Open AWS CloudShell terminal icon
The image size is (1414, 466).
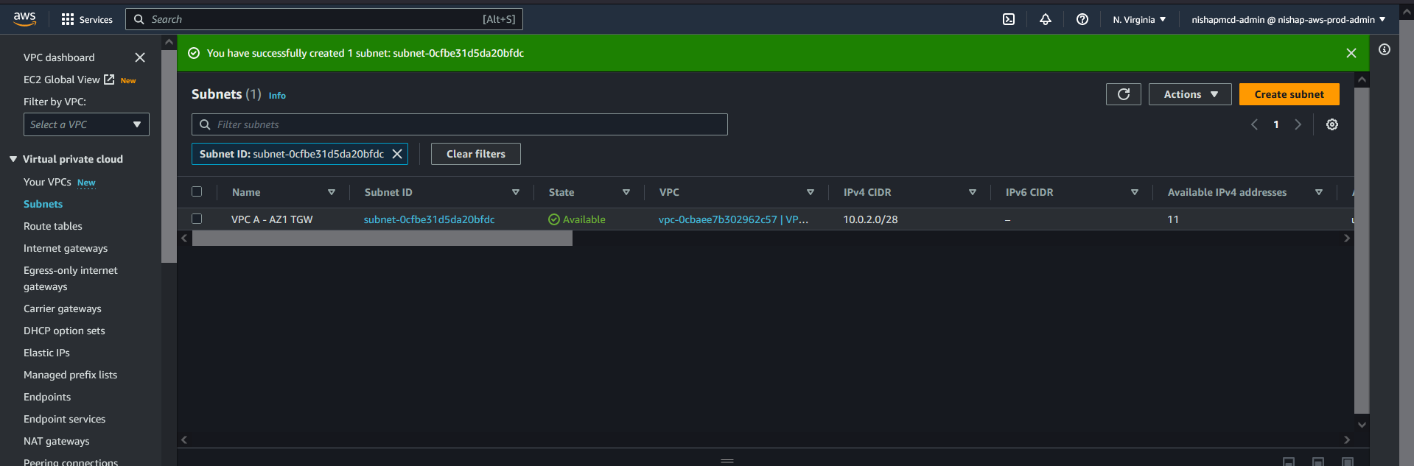point(1009,20)
